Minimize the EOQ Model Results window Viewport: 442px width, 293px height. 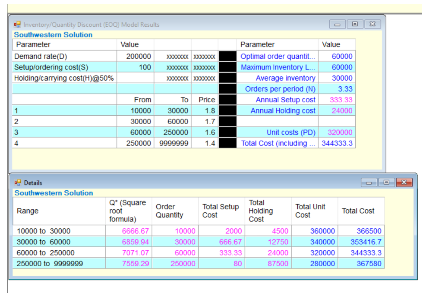338,25
